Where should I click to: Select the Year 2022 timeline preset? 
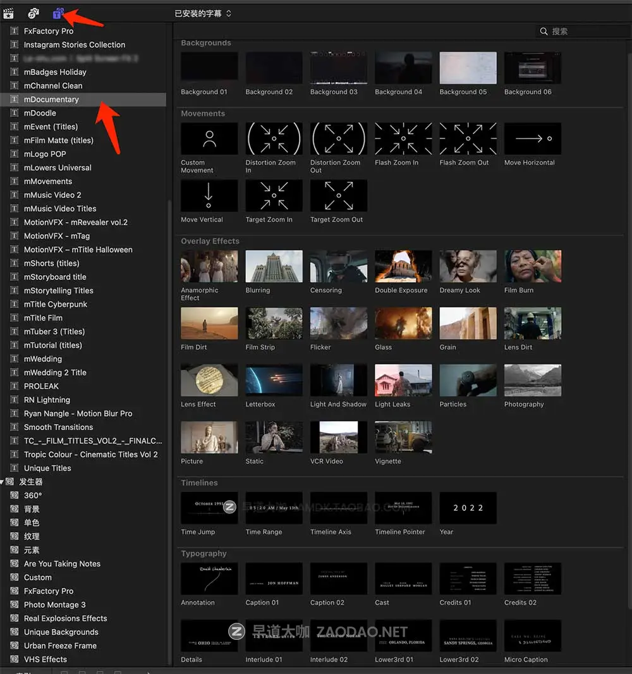coord(468,508)
